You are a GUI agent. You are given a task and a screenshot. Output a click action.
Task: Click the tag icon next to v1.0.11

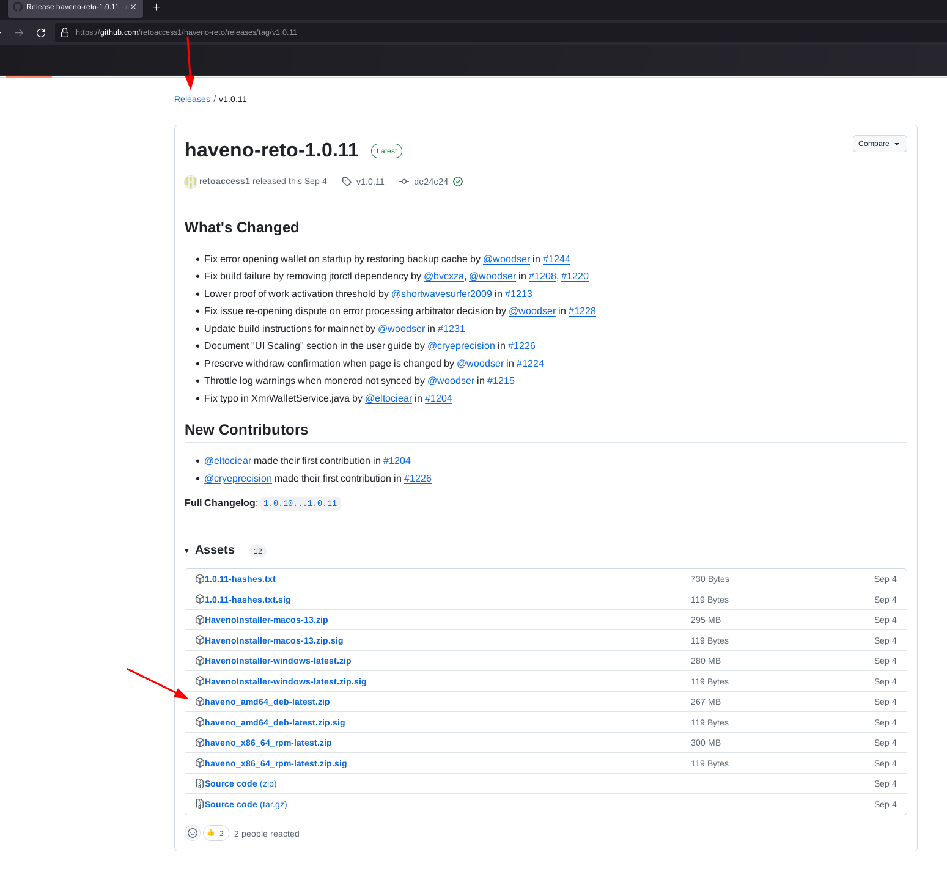coord(347,182)
